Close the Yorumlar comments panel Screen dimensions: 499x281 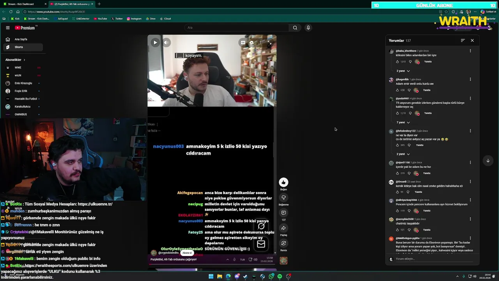pyautogui.click(x=472, y=41)
